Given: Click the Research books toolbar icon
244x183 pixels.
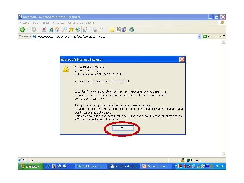Looking at the screenshot, I should [124, 29].
